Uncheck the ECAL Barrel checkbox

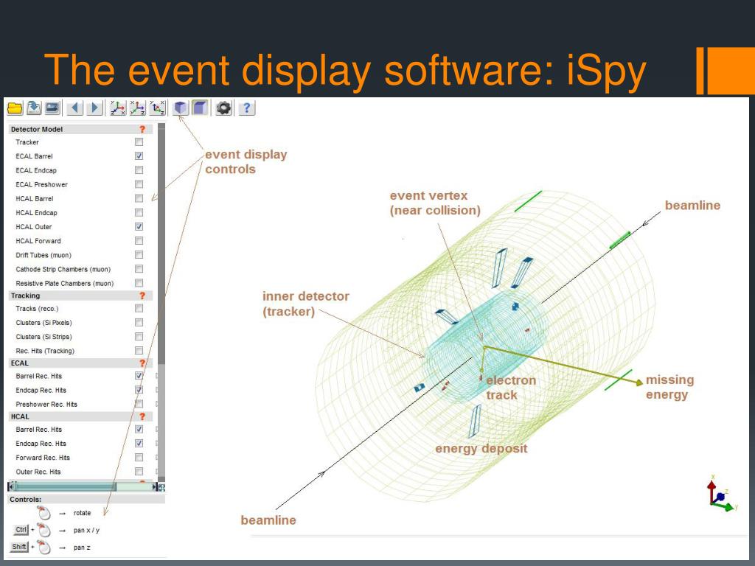click(x=139, y=156)
